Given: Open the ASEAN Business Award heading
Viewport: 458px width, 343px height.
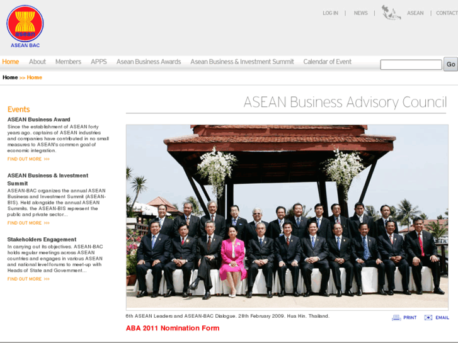Looking at the screenshot, I should tap(39, 120).
